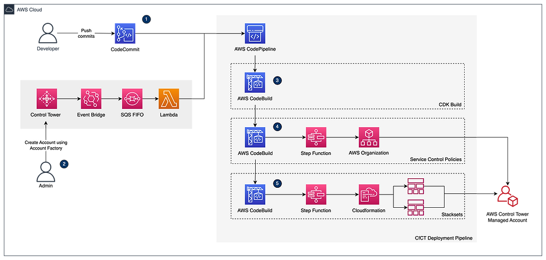Click the CodeBuild icon in Stacksets box
Image resolution: width=546 pixels, height=260 pixels.
[x=255, y=194]
